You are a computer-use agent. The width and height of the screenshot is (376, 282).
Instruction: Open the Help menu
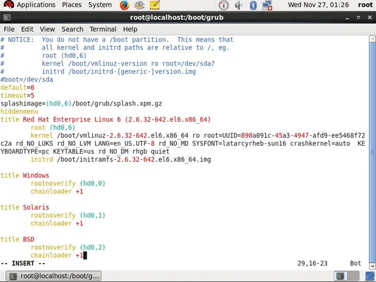coord(130,29)
